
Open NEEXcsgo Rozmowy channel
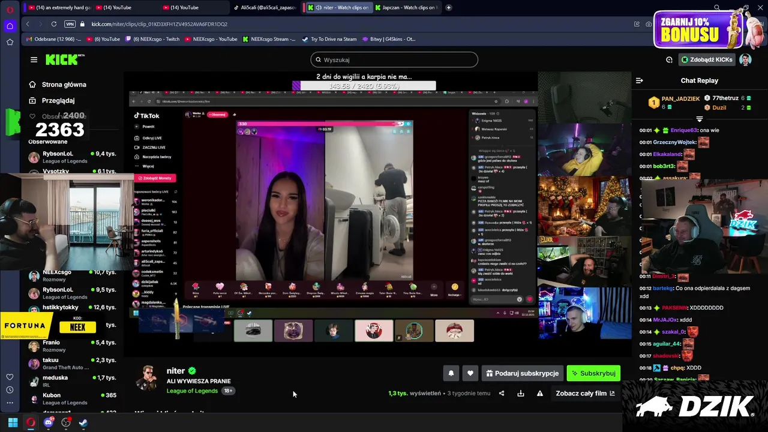coord(72,275)
